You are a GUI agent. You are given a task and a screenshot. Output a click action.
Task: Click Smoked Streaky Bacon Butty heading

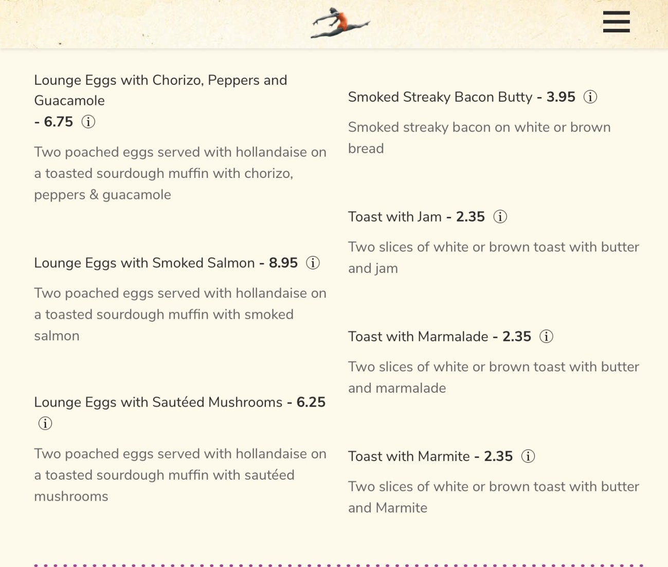tap(440, 97)
